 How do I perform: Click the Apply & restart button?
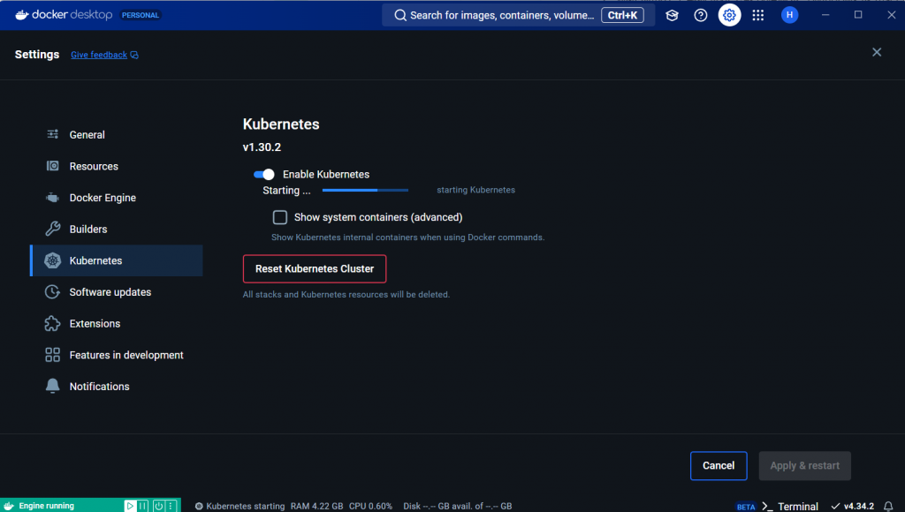point(804,465)
